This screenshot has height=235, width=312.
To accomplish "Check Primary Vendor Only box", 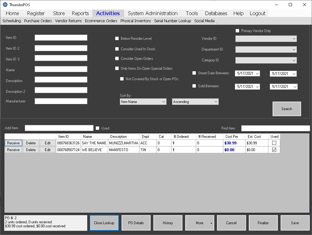I will pos(237,31).
